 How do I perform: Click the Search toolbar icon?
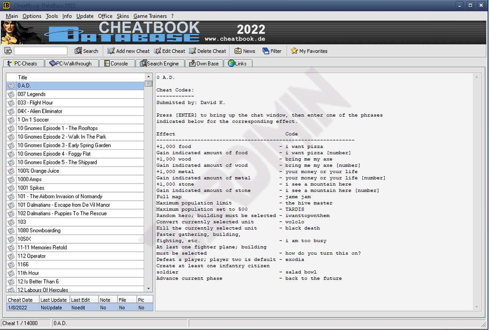(78, 51)
